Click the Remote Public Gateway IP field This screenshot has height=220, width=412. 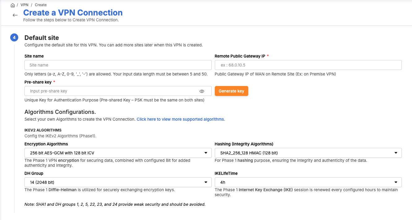coord(308,65)
